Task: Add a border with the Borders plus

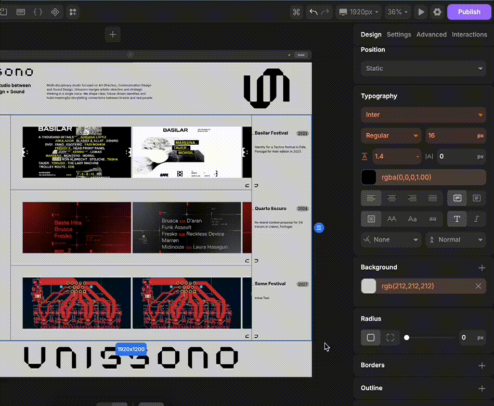Action: [x=482, y=365]
